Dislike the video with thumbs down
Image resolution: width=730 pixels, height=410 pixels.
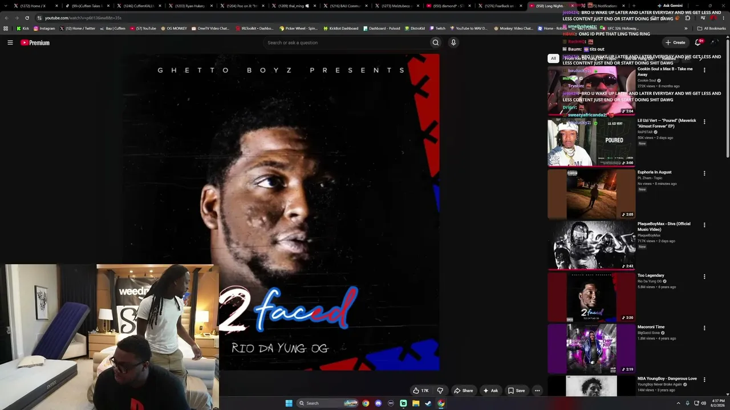click(x=440, y=391)
